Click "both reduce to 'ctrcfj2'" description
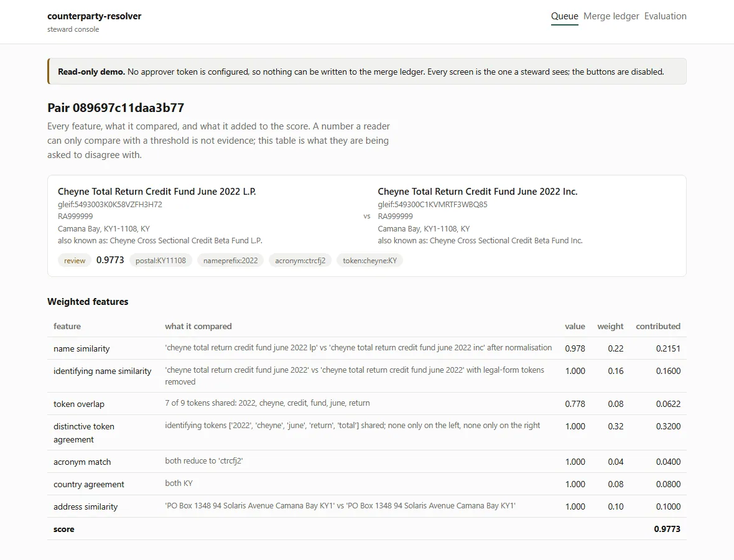 [x=203, y=460]
